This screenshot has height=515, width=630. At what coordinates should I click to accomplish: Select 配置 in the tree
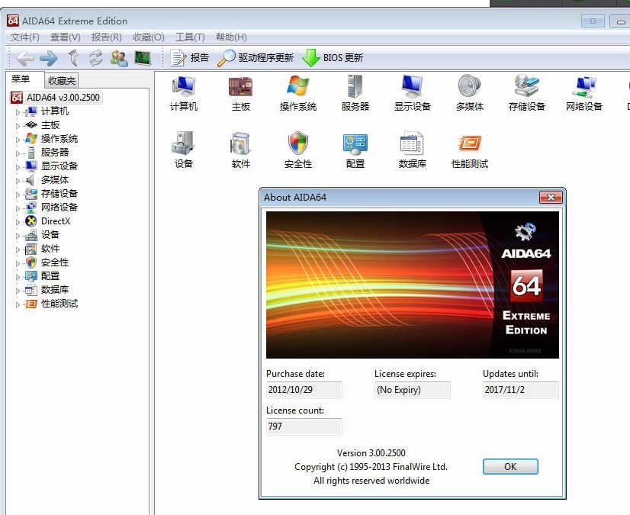(50, 276)
